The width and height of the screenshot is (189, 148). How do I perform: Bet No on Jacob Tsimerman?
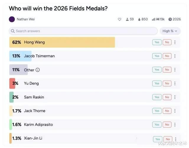167,56
